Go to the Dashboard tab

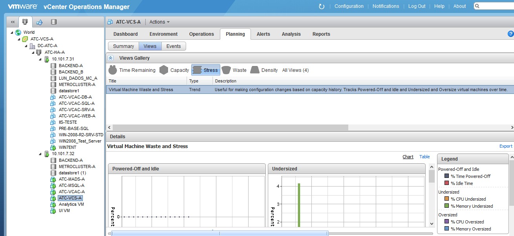pos(126,34)
